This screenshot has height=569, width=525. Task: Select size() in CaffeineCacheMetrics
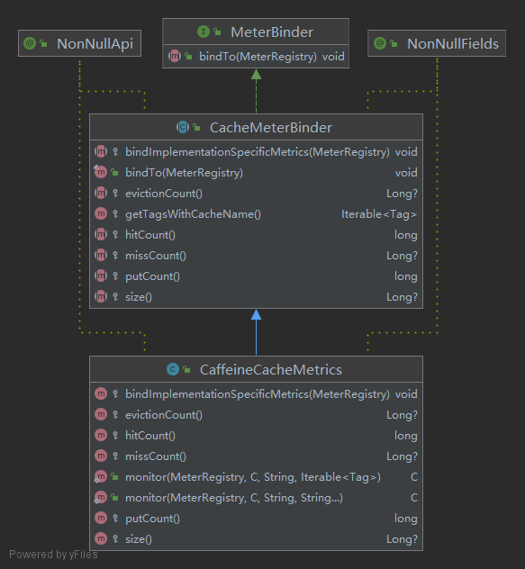(x=256, y=538)
